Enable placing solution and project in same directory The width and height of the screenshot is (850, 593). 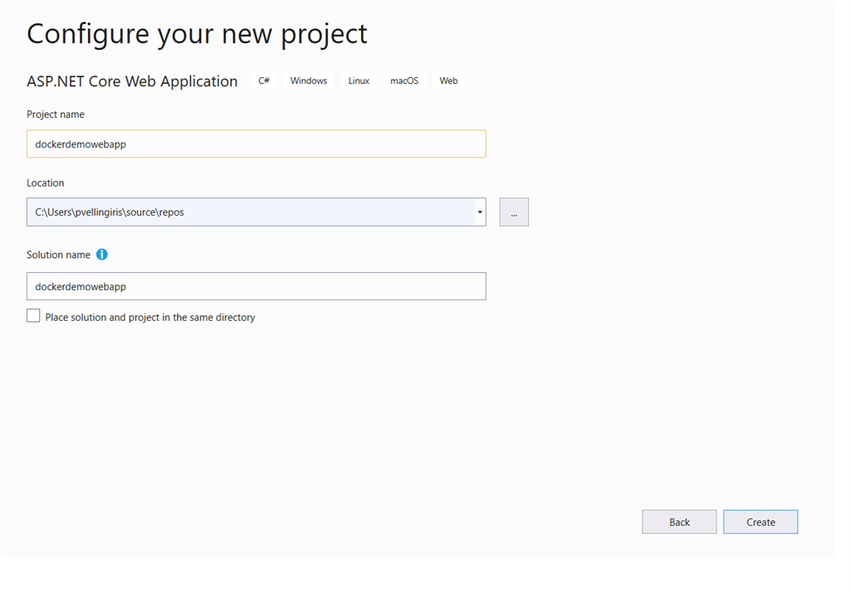33,315
